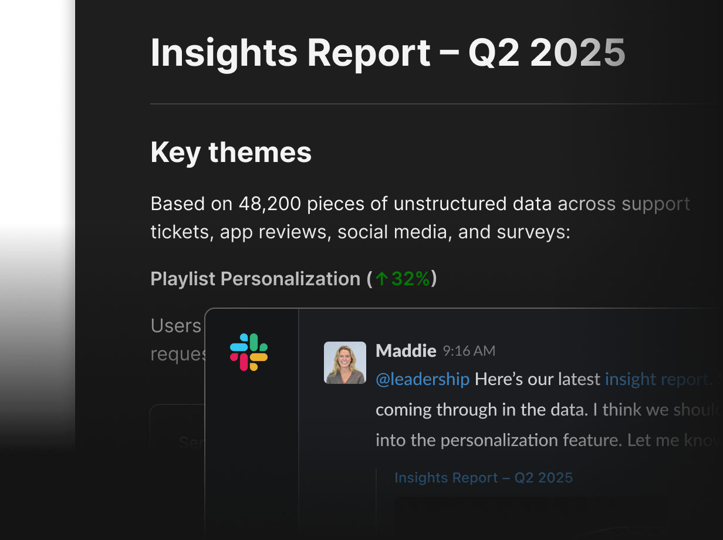Click the 'tickets, app reviews, social media' line
The image size is (723, 540).
(x=360, y=232)
